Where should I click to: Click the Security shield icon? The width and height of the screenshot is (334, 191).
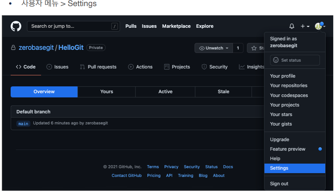tap(204, 67)
